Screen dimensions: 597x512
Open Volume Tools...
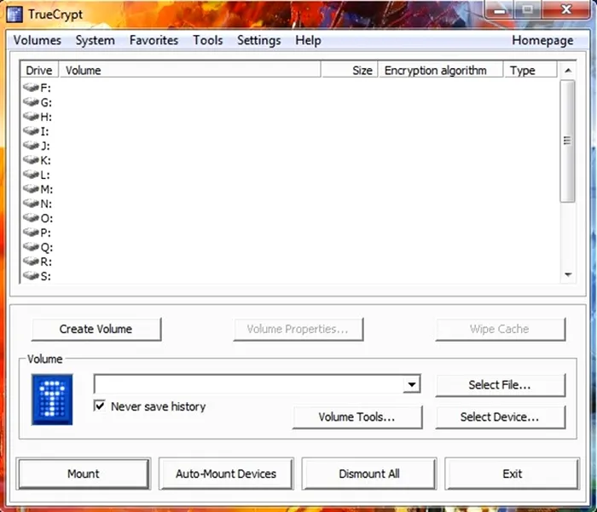(357, 417)
